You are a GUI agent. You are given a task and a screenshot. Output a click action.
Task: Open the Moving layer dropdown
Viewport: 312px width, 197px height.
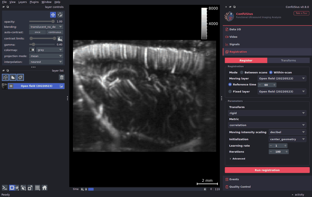282,79
